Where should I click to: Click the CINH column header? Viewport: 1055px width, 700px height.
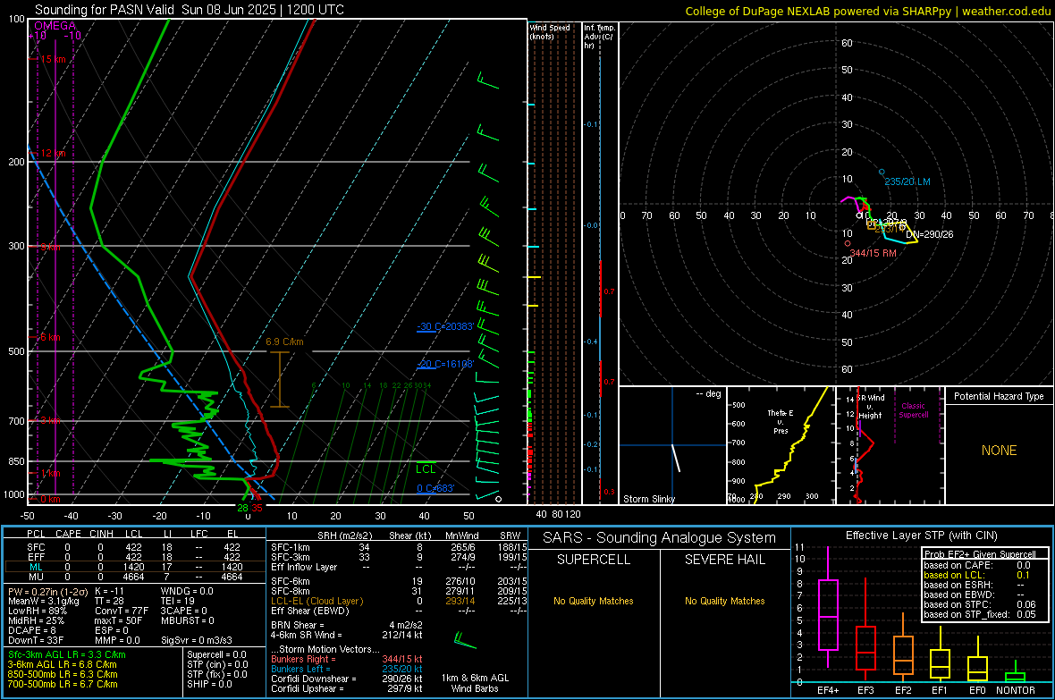click(x=101, y=534)
